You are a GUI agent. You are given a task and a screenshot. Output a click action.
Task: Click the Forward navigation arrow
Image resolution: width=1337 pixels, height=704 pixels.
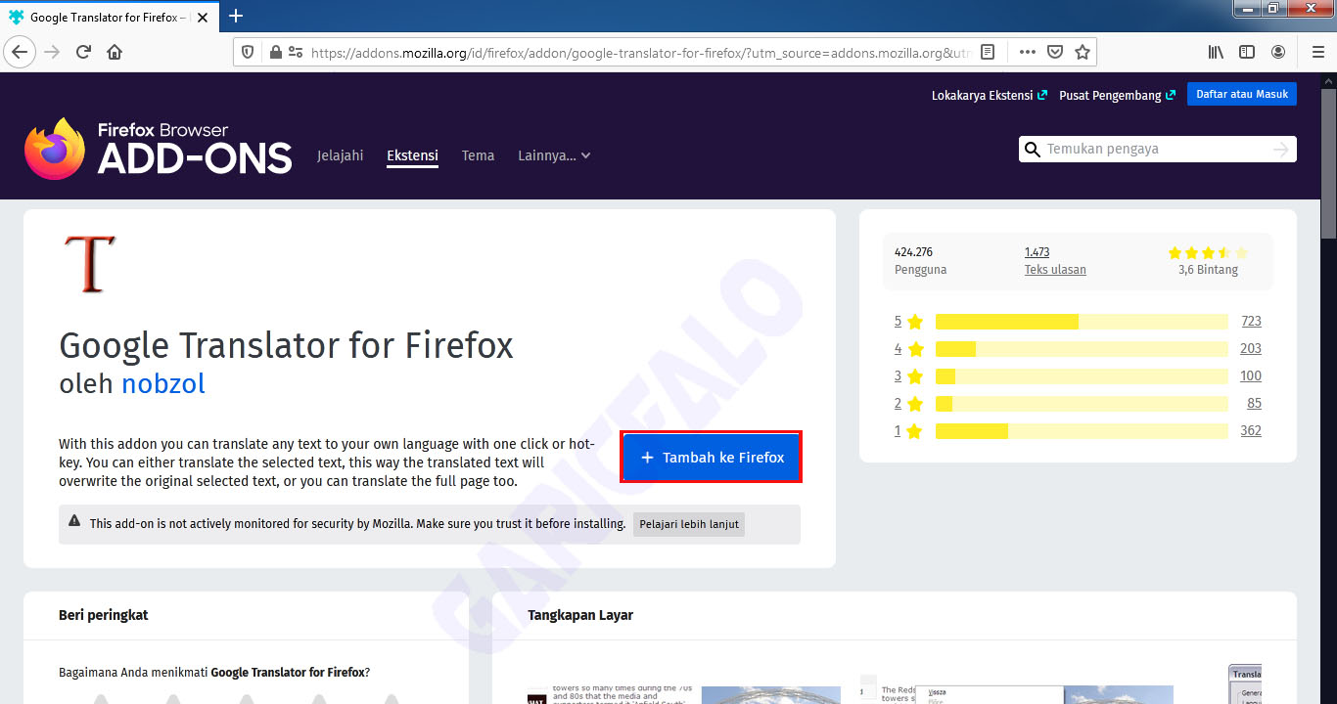[x=52, y=52]
